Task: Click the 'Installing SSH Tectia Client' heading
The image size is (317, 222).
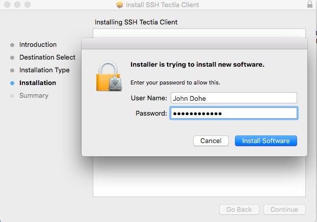Action: [x=136, y=22]
